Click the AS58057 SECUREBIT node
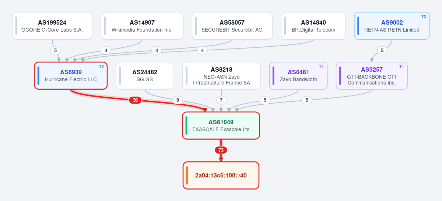The image size is (442, 201). [232, 26]
